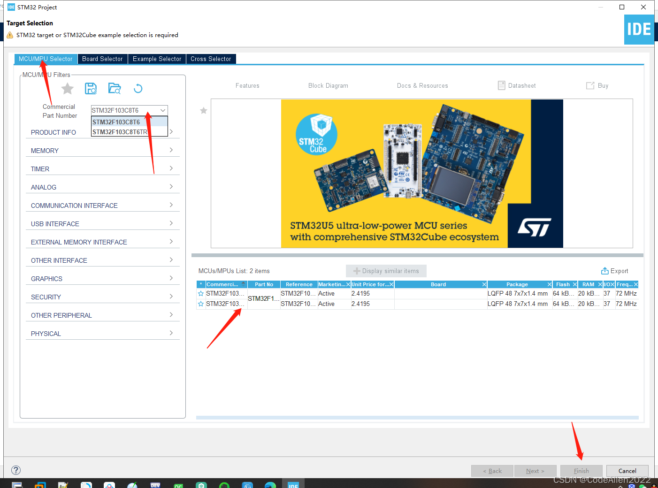This screenshot has width=658, height=488.
Task: Switch to the Board Selector tab
Action: pos(102,59)
